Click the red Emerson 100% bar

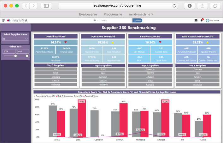pos(165,118)
